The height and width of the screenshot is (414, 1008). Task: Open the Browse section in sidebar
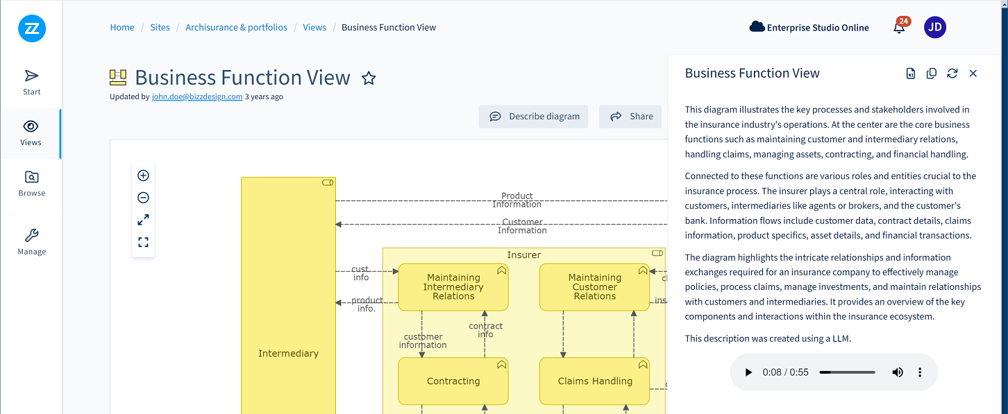click(x=31, y=184)
